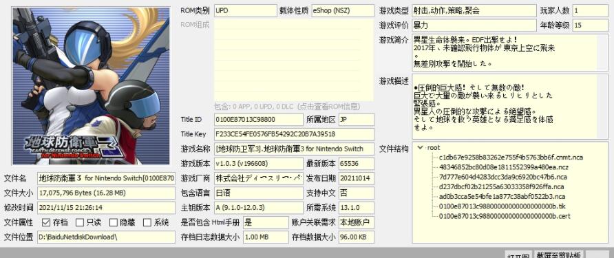Click the 包含语言 field showing 日语
Screen dimensions: 614x258
click(258, 193)
